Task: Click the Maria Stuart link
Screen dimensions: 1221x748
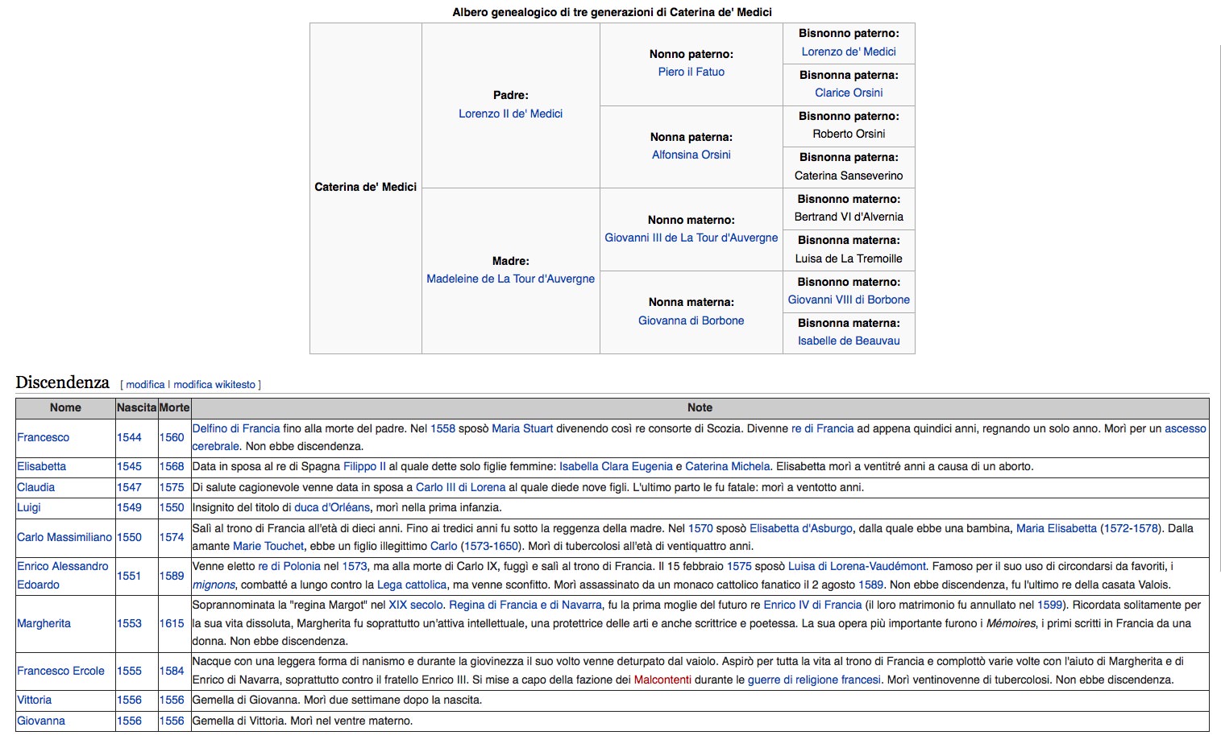Action: (x=522, y=428)
